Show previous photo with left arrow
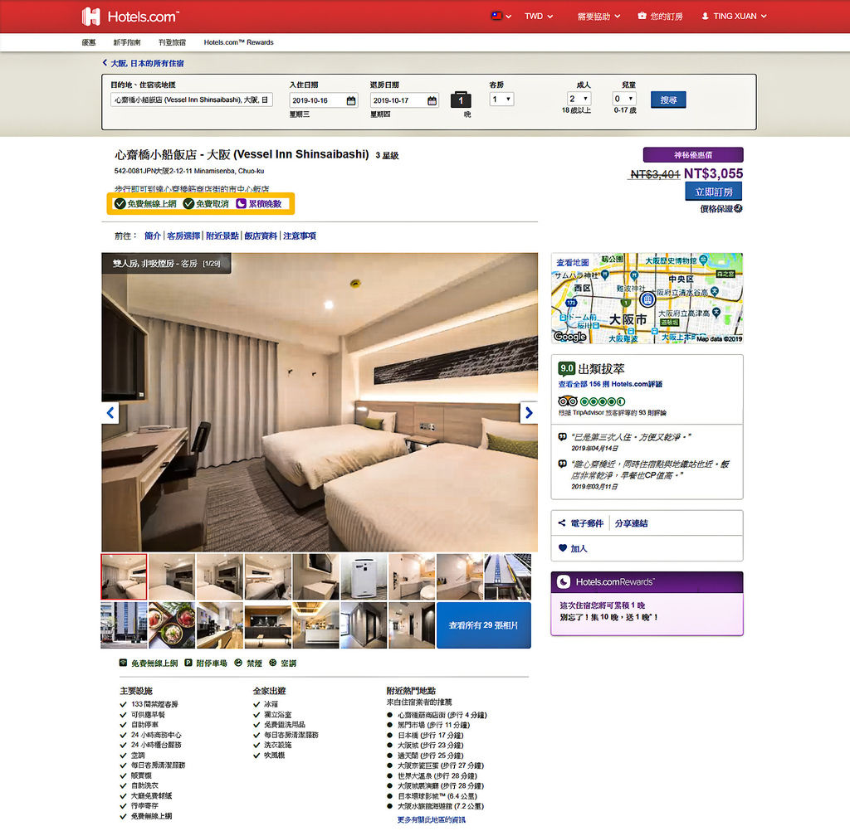 (110, 413)
